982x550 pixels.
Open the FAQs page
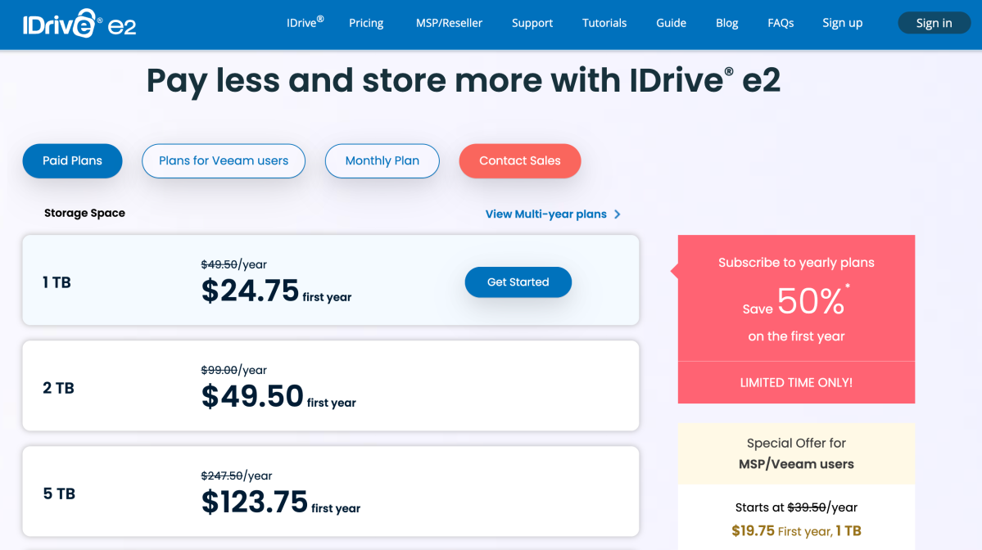click(781, 23)
